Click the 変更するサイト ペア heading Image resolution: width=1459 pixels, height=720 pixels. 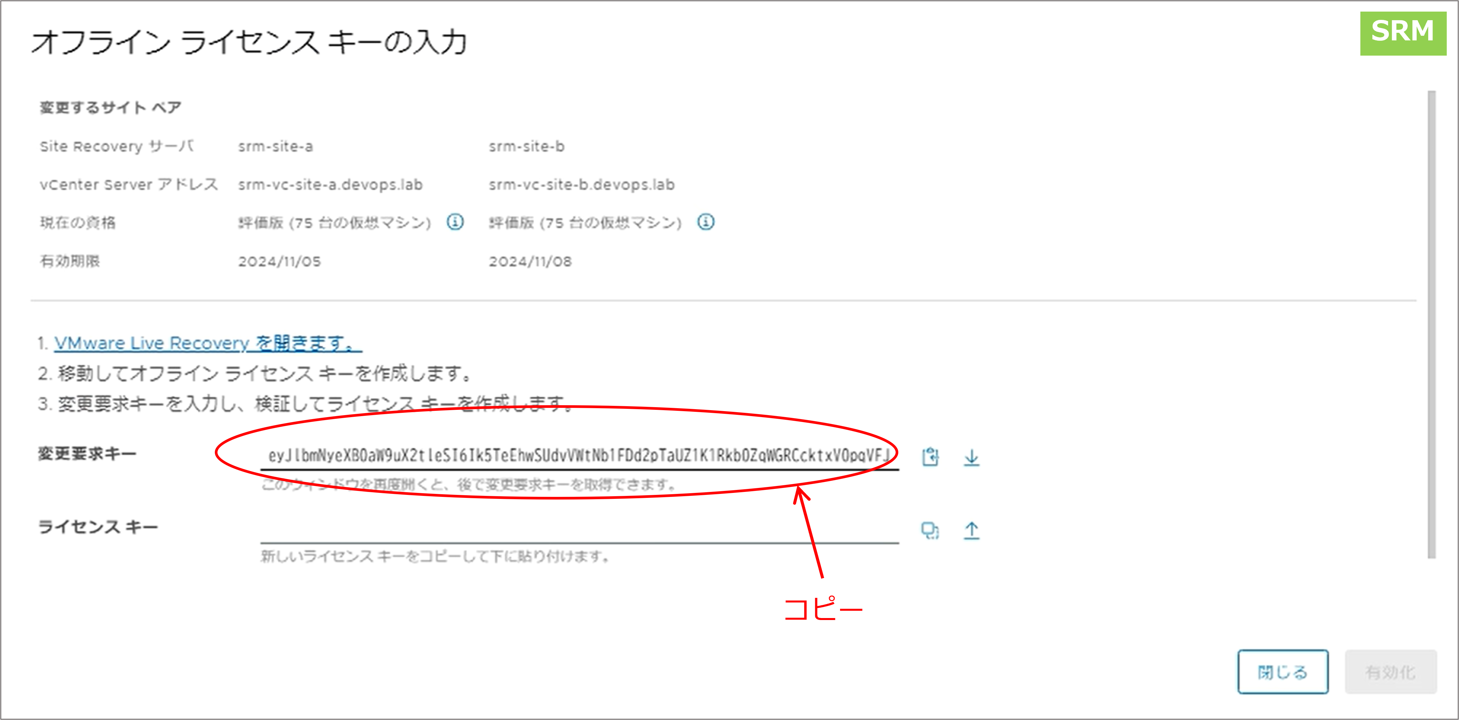[x=111, y=107]
